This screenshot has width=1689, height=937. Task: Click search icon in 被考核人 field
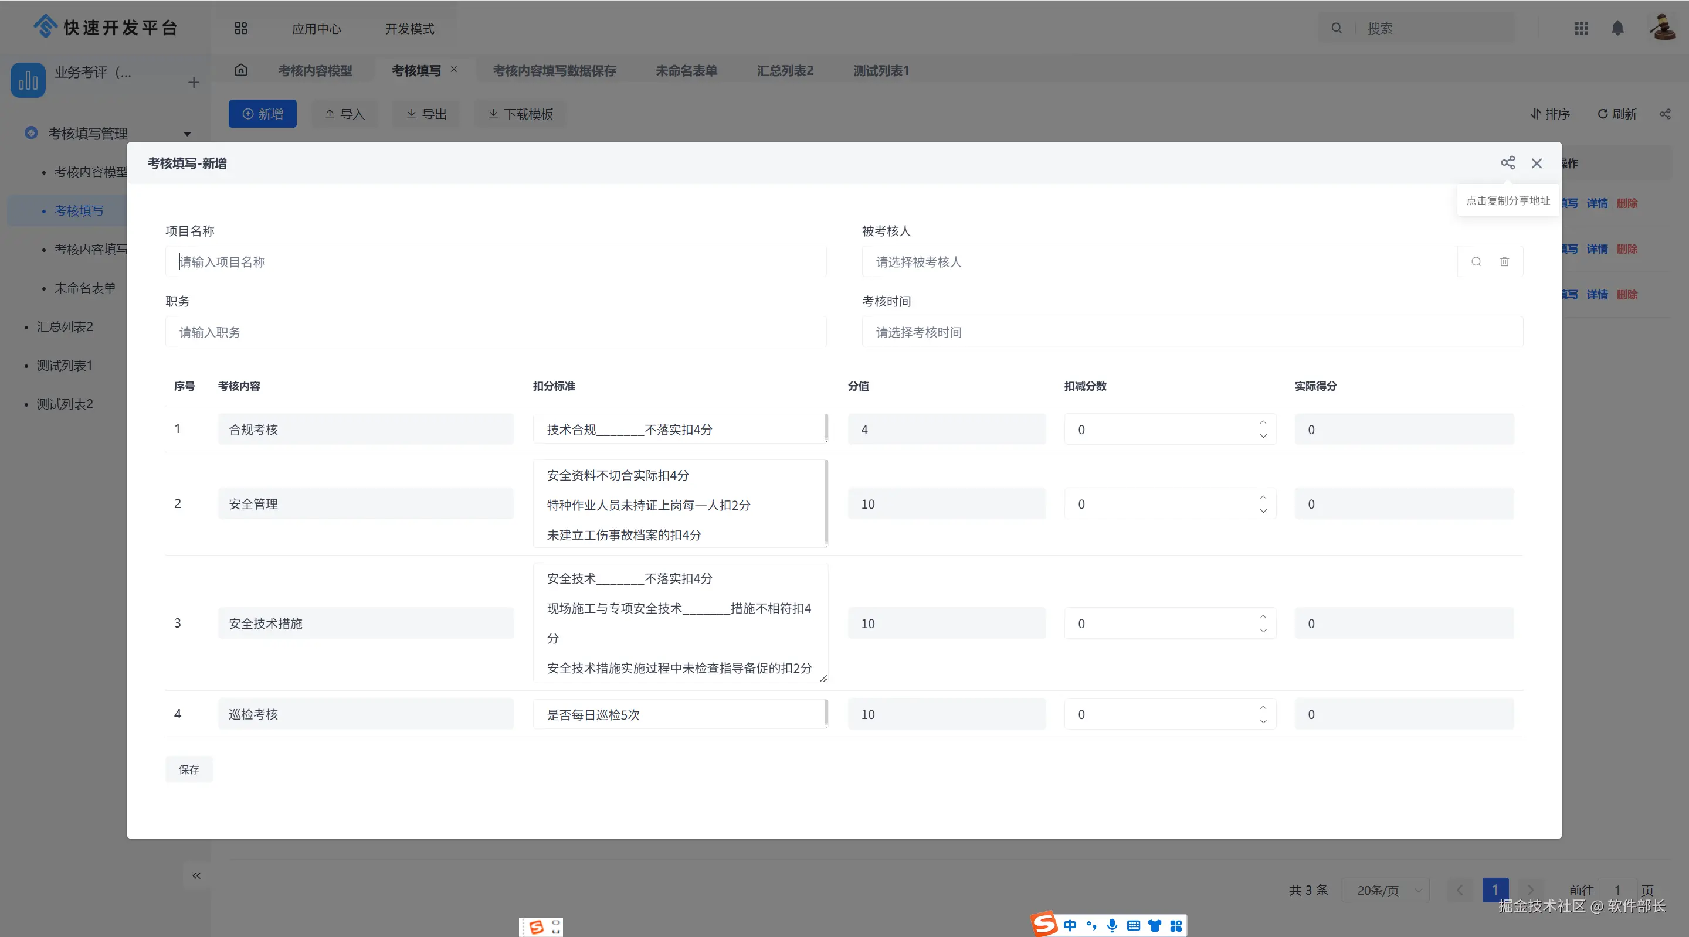tap(1476, 261)
